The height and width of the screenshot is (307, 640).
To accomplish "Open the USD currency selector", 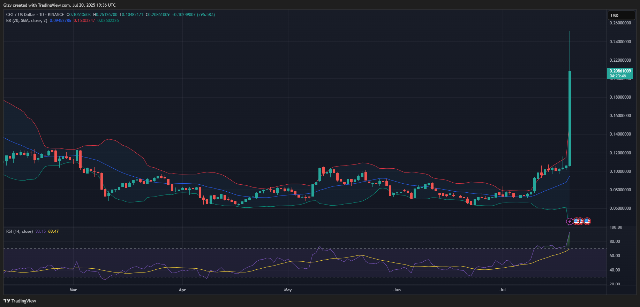I will tap(622, 15).
